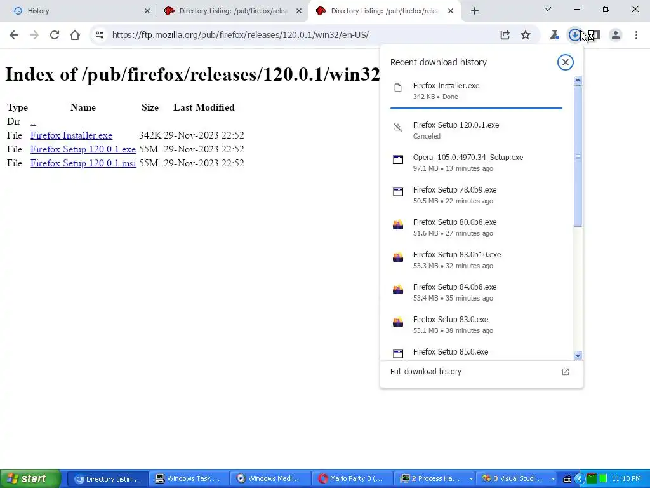Show hidden tray icons arrow

tap(580, 479)
